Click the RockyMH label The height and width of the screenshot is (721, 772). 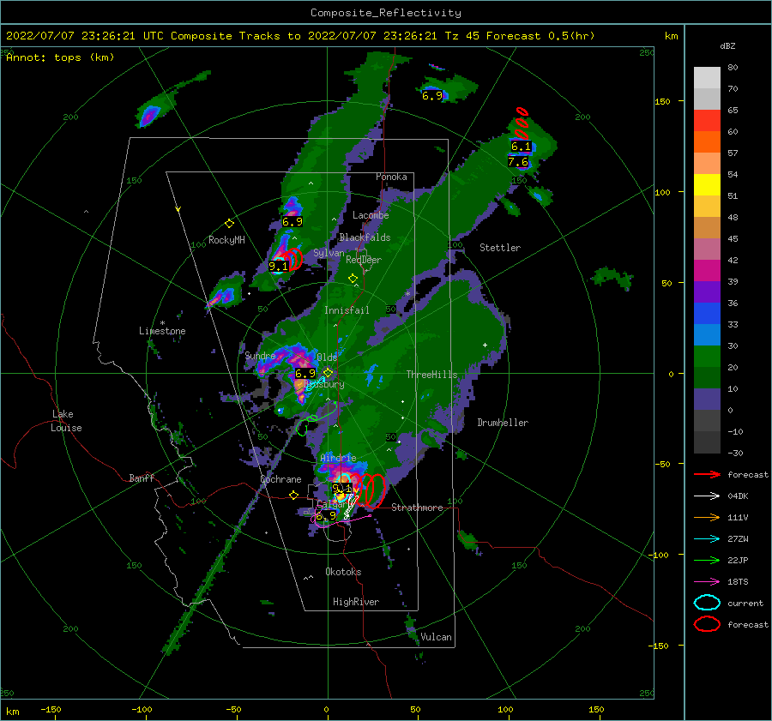tap(226, 240)
